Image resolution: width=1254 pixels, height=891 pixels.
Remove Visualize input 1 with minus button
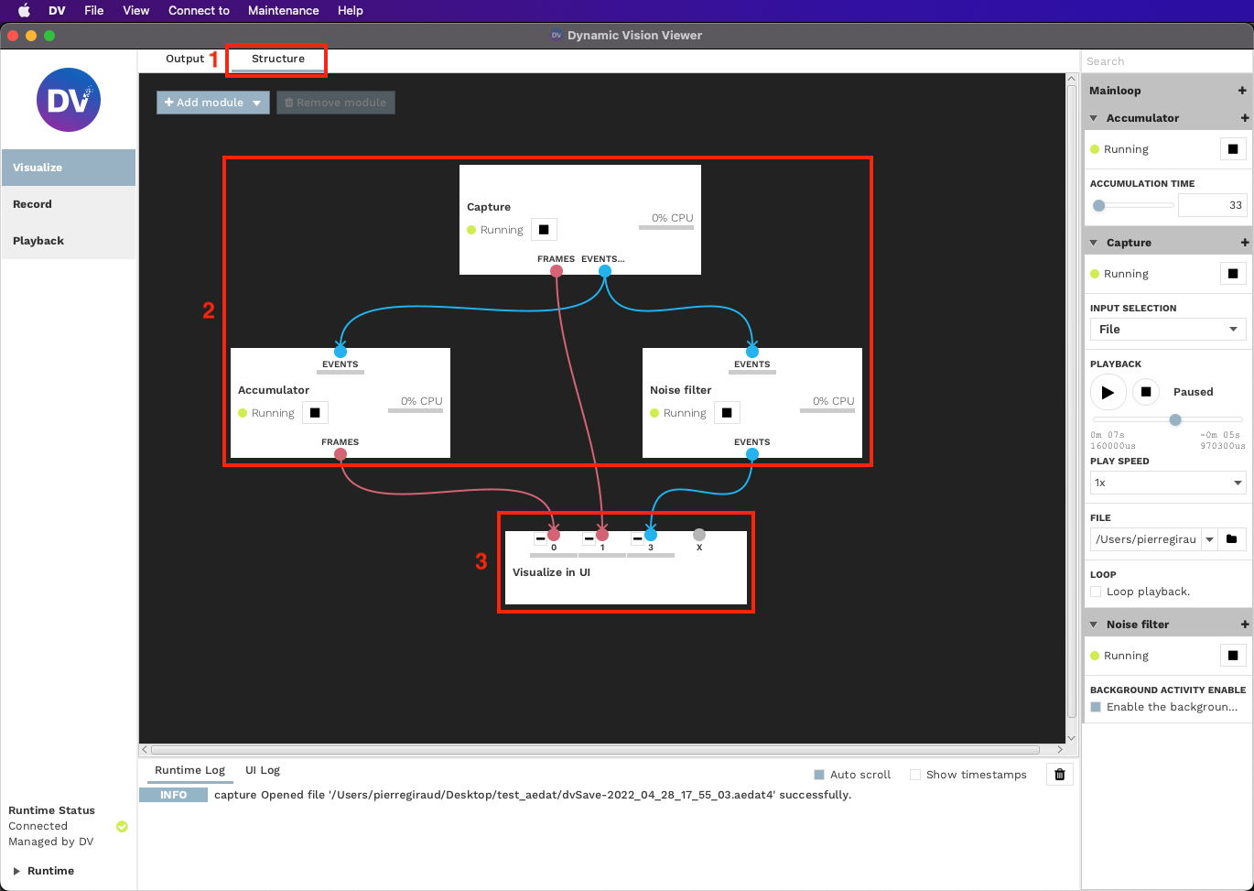(589, 538)
